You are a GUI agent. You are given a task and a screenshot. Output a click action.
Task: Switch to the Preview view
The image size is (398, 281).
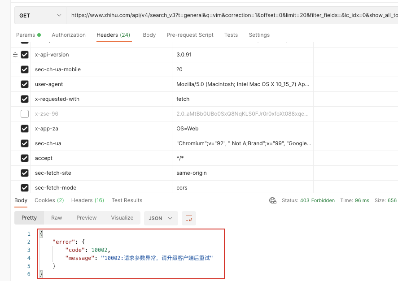click(87, 218)
